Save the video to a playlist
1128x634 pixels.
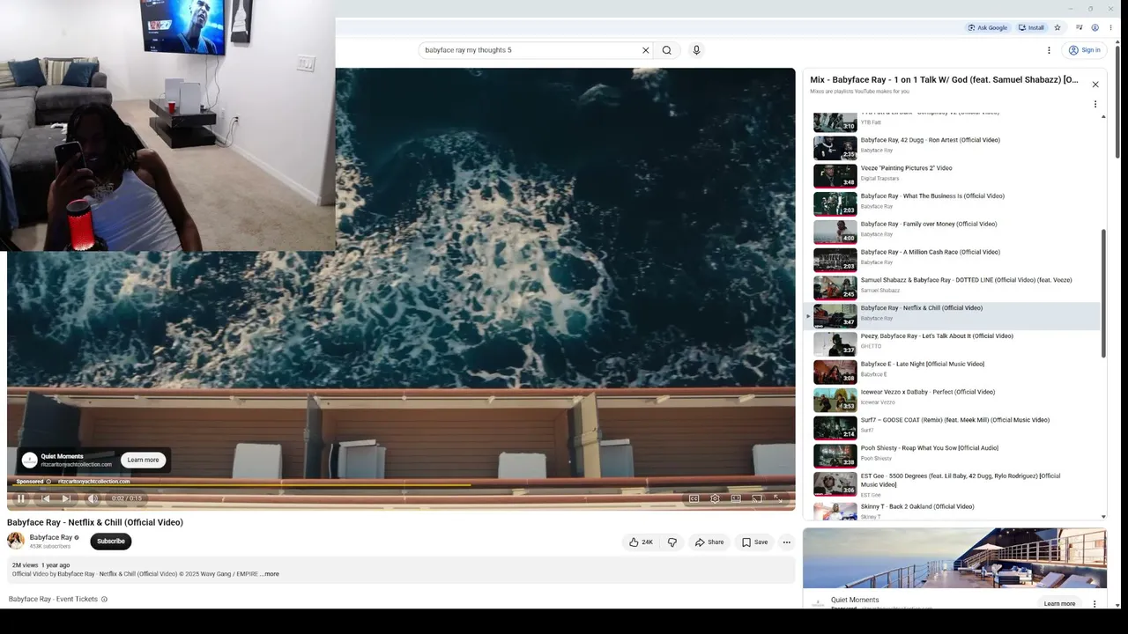(x=754, y=542)
